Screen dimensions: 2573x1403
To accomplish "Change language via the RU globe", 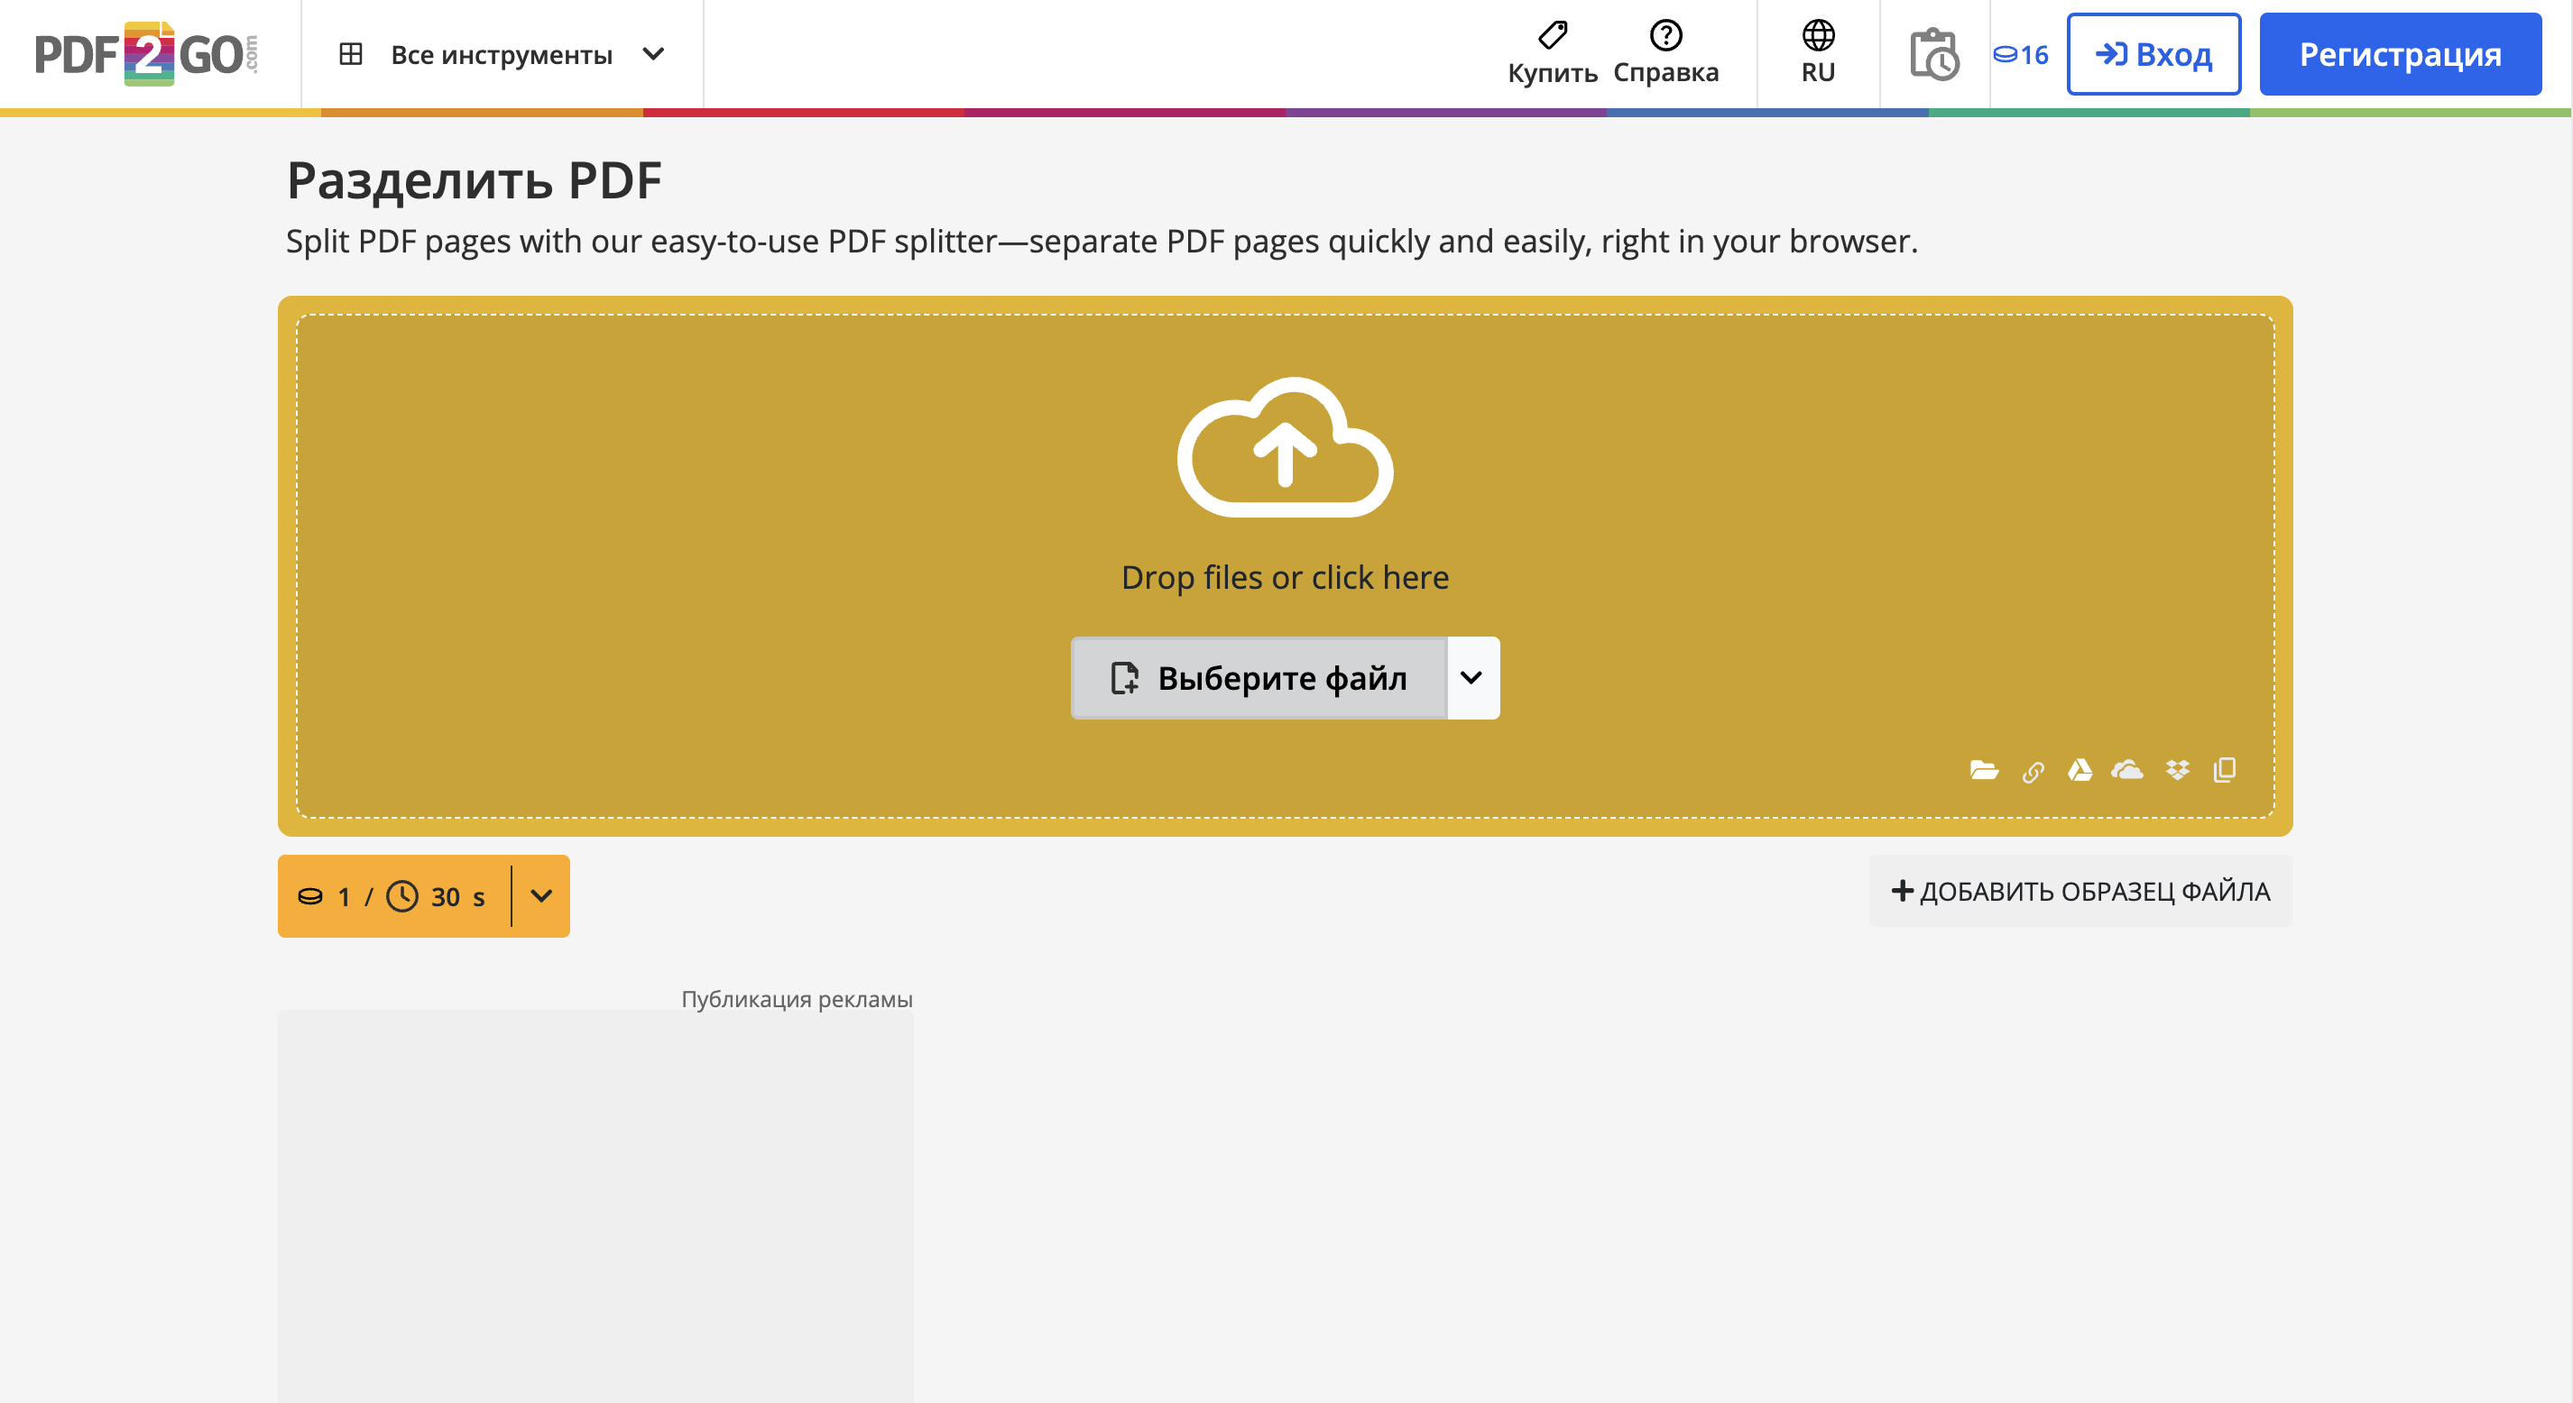I will pos(1818,54).
